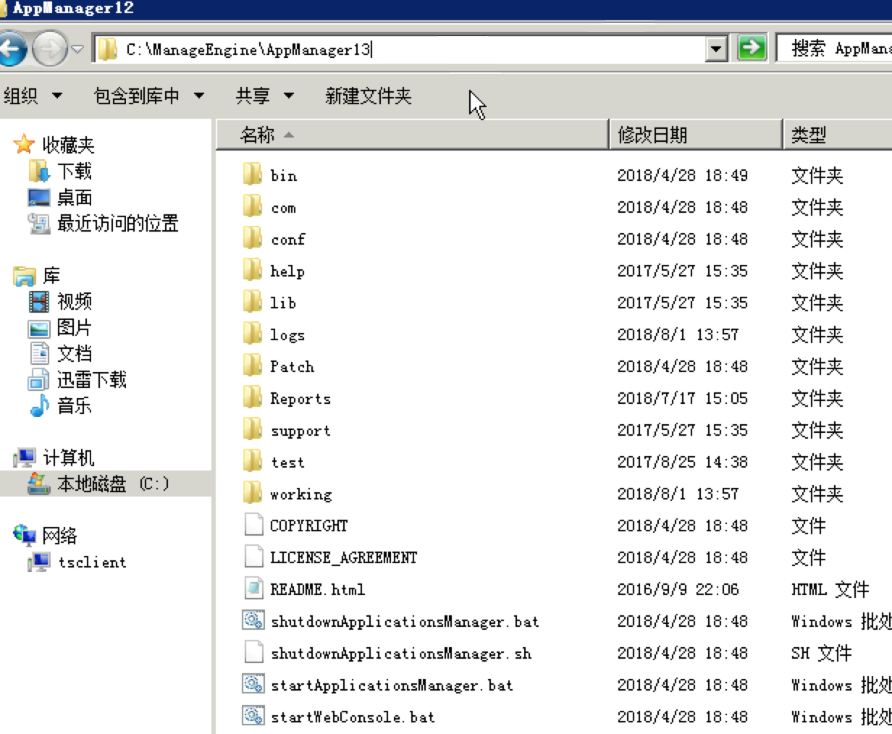
Task: Select the folder name text working
Action: click(301, 495)
